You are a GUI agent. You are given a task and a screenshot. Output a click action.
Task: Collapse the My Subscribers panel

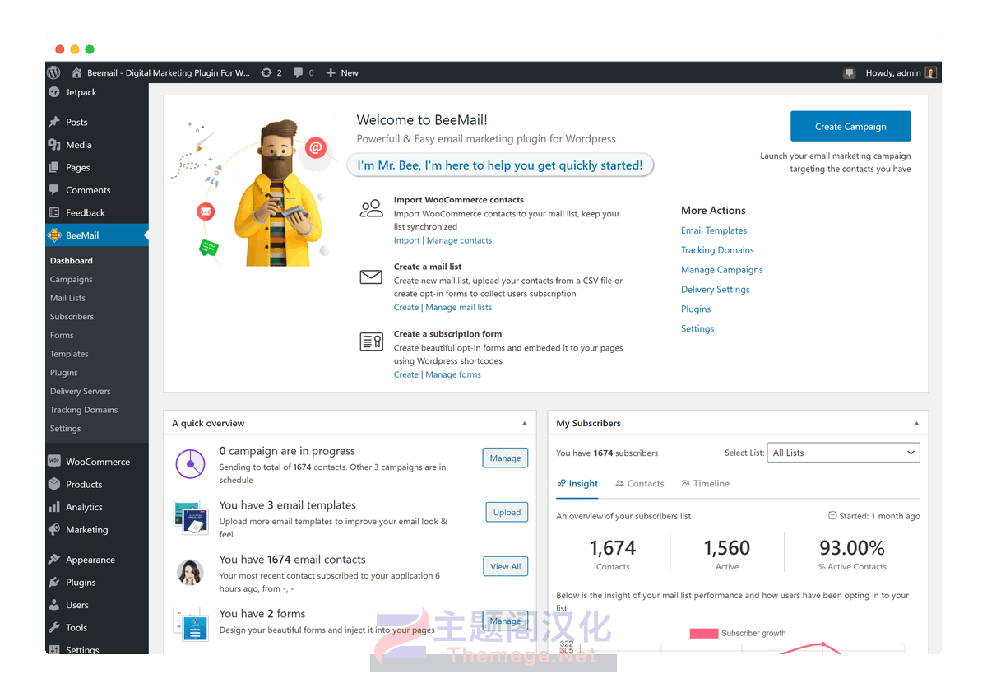(917, 424)
